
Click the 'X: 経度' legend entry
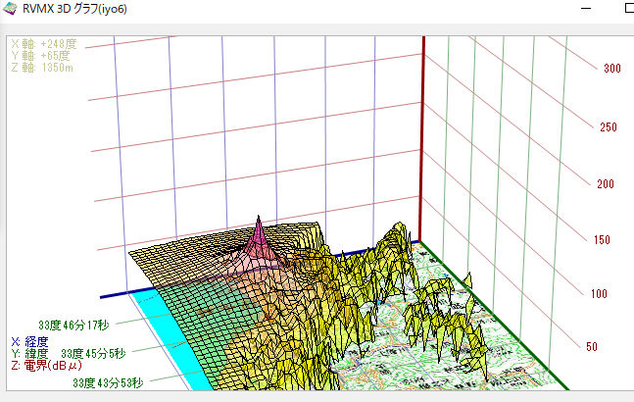point(32,341)
